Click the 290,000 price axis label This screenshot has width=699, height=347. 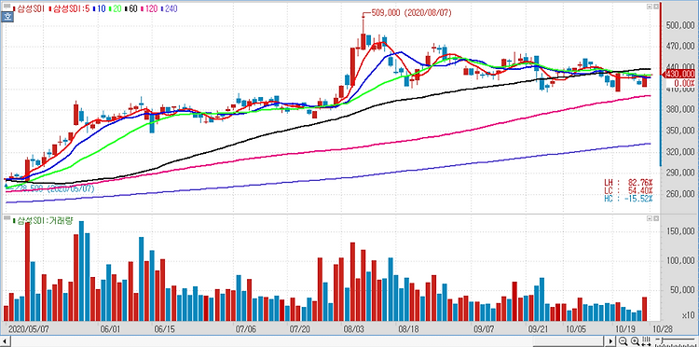[679, 173]
